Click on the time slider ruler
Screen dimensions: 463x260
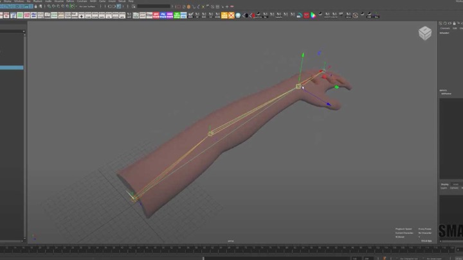click(x=228, y=249)
